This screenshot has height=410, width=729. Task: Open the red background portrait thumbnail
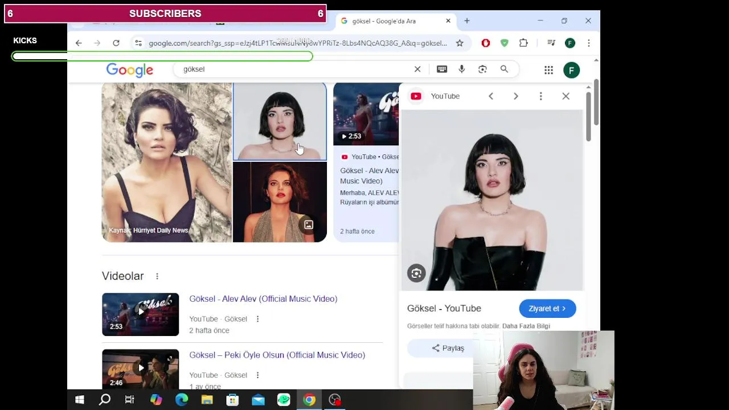(x=280, y=202)
